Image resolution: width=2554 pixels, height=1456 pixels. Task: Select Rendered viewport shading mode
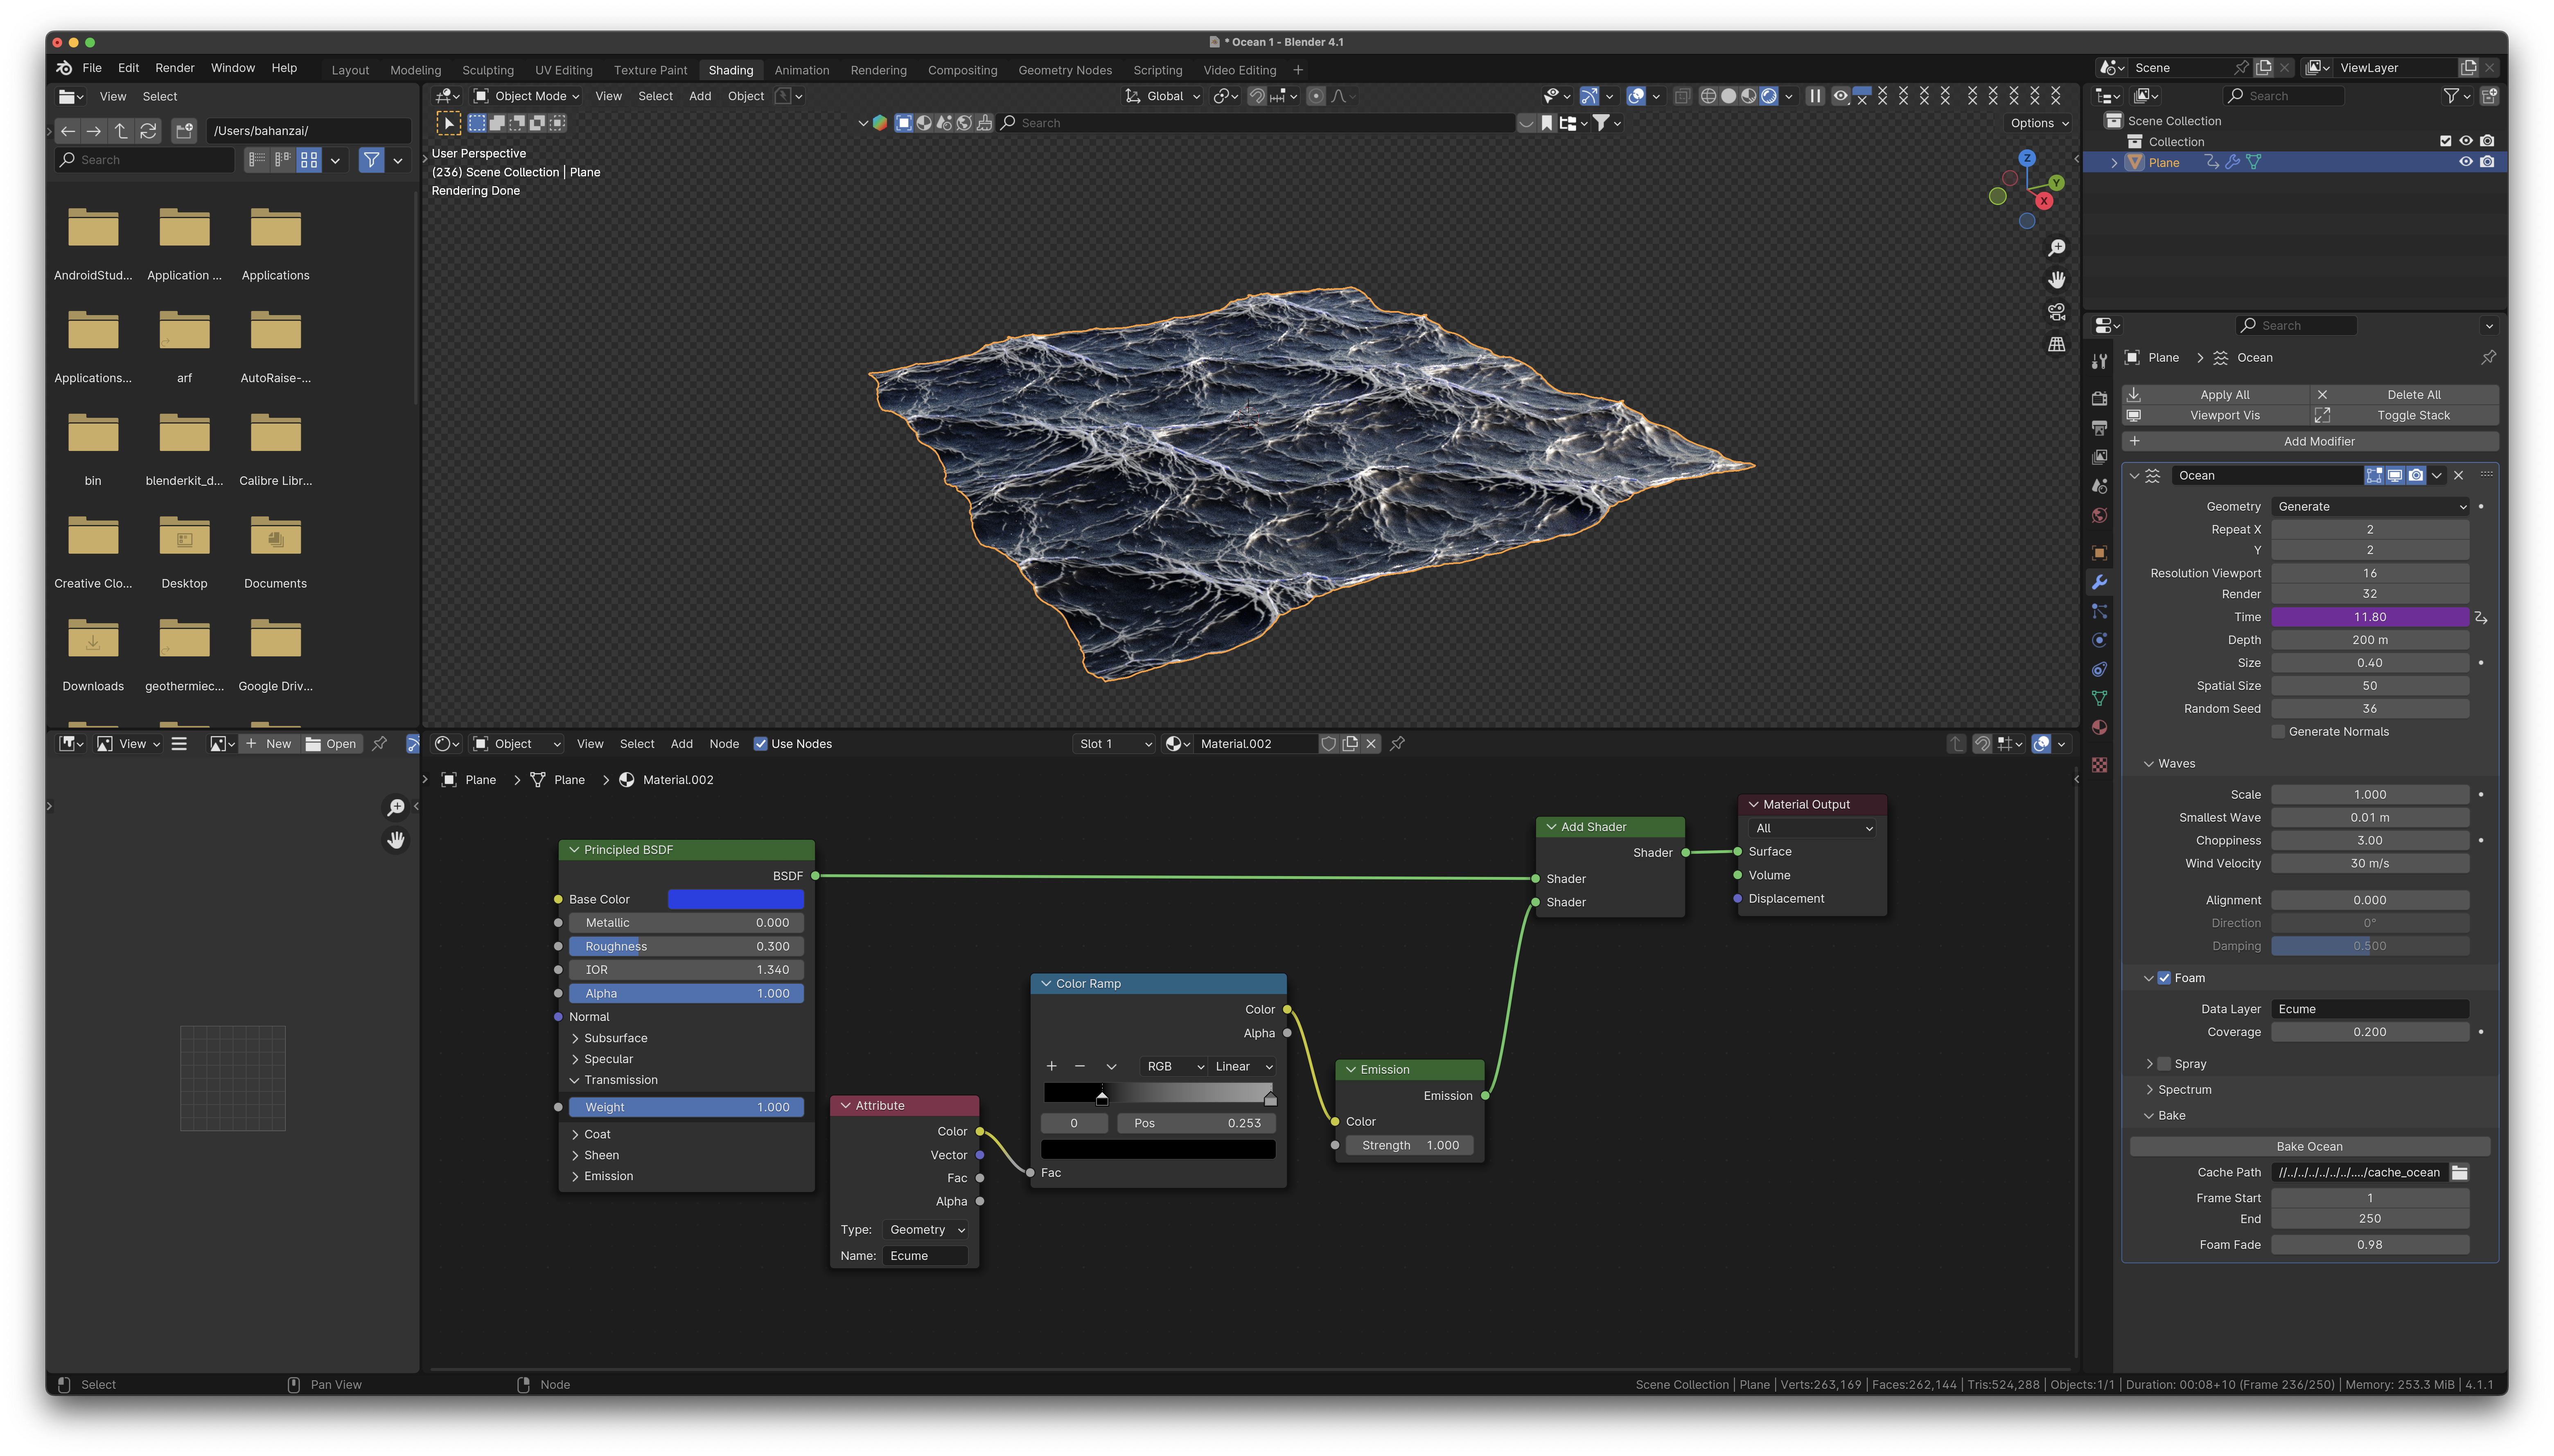click(x=1769, y=96)
